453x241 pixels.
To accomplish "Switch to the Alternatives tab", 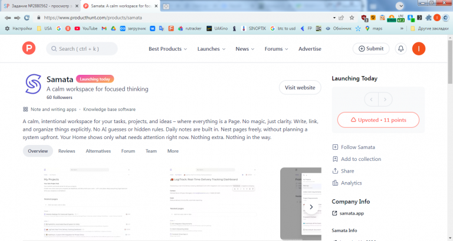I will tap(99, 151).
